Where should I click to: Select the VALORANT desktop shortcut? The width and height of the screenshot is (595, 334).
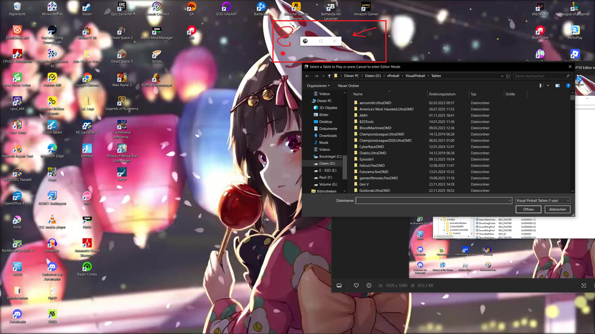point(540,9)
